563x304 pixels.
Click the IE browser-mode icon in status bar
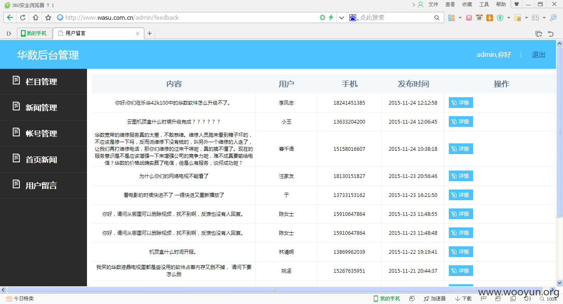tap(498, 299)
